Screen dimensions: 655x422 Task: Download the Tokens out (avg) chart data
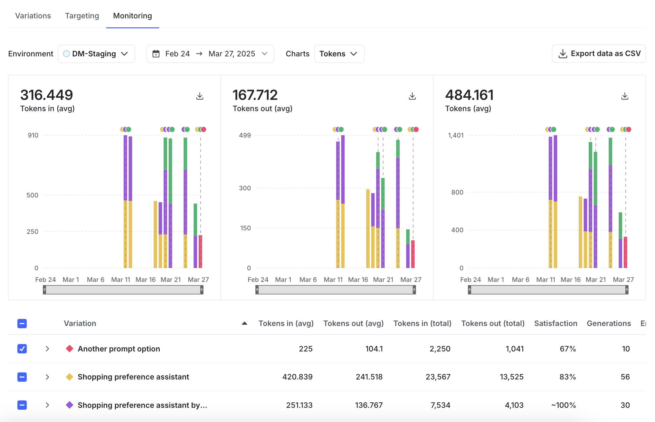412,96
